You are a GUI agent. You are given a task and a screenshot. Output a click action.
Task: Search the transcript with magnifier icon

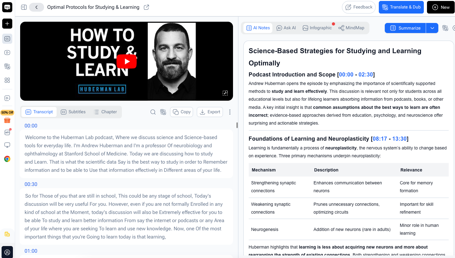pyautogui.click(x=153, y=112)
